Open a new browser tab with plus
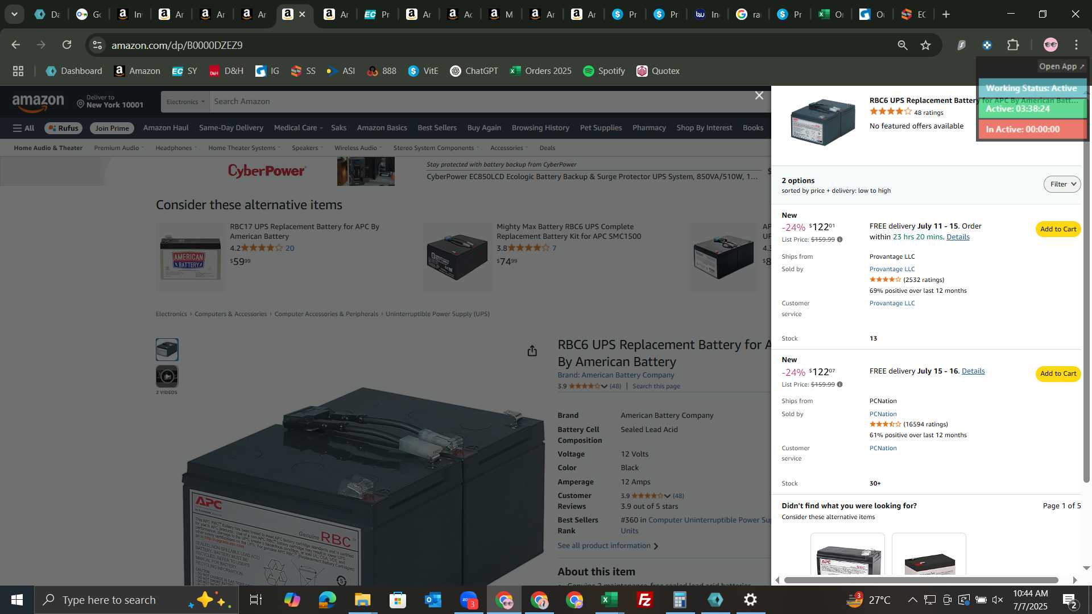Screen dimensions: 1092x614 (x=946, y=14)
